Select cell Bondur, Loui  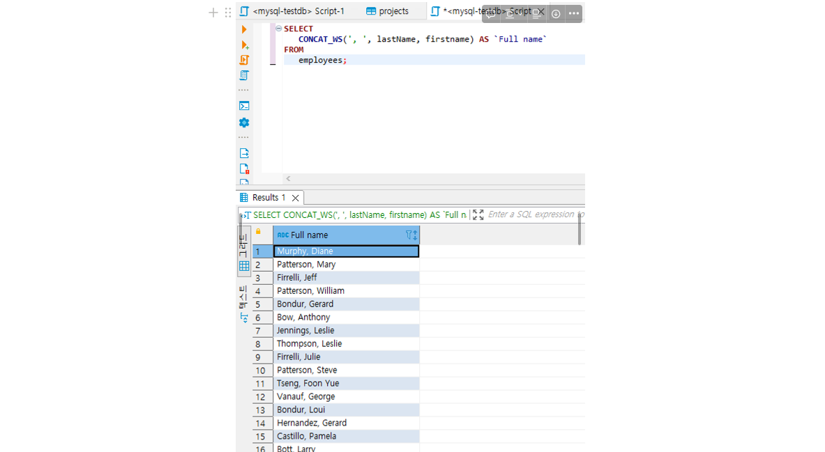tap(346, 410)
